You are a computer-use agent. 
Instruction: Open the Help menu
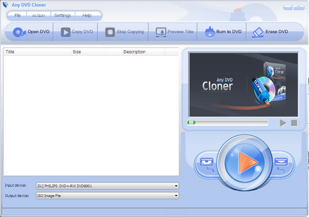click(x=87, y=15)
